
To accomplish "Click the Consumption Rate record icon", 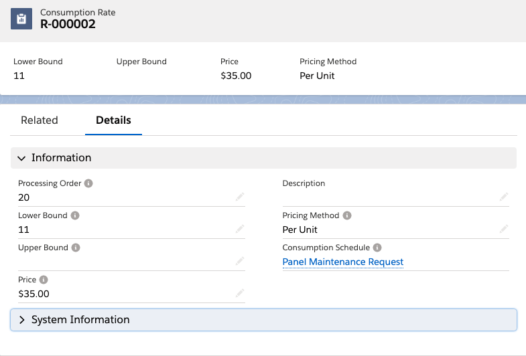I will click(21, 19).
